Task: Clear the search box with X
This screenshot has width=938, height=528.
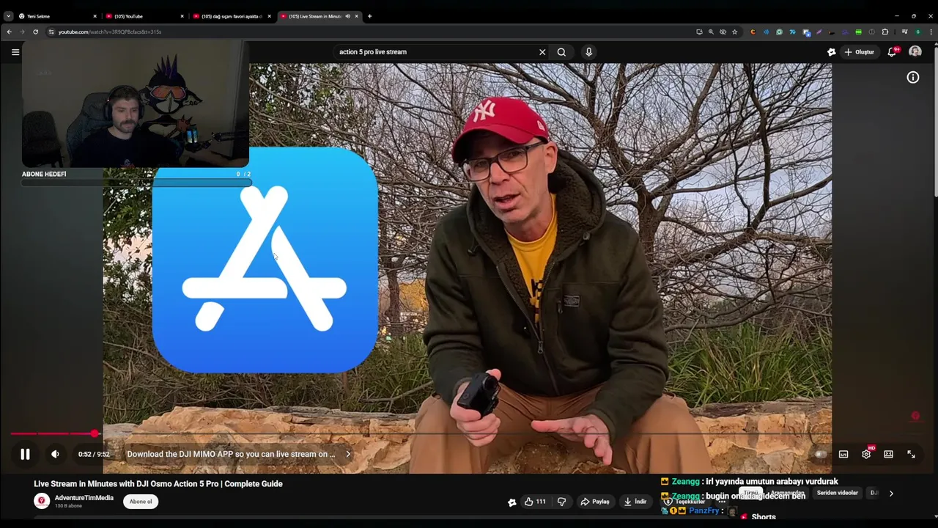Action: tap(542, 52)
